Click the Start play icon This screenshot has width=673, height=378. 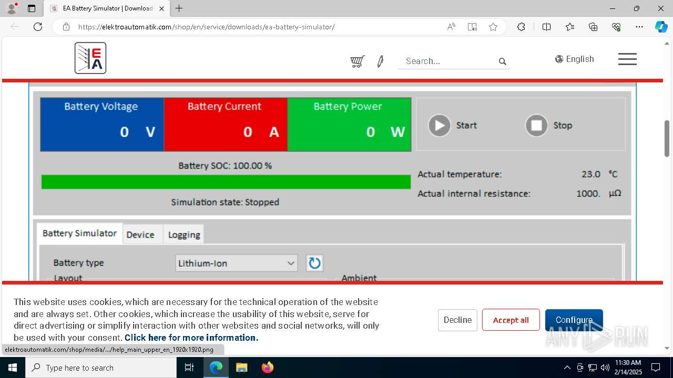coord(440,125)
